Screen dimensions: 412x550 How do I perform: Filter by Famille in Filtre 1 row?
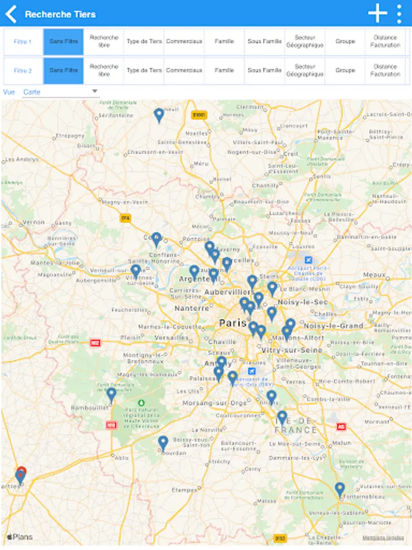[224, 42]
